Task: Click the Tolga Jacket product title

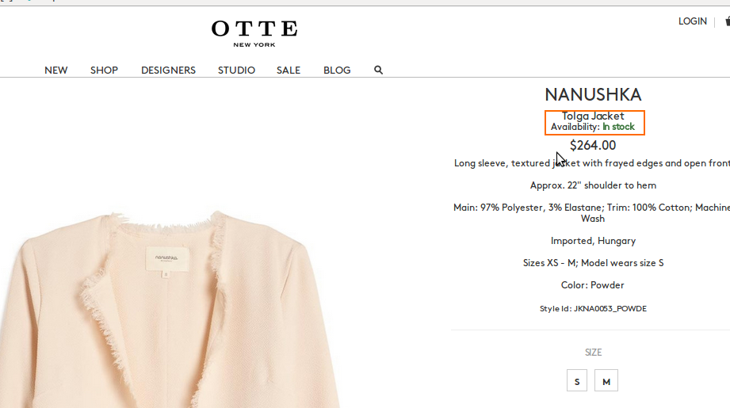Action: (593, 116)
